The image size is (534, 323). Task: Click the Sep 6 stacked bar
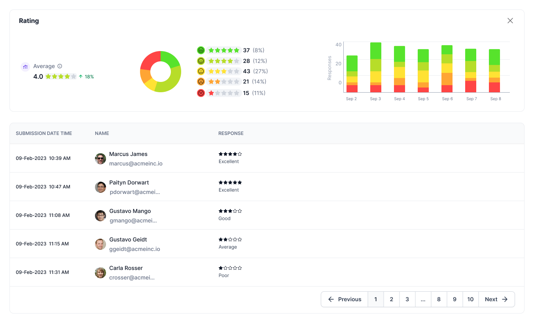[447, 69]
